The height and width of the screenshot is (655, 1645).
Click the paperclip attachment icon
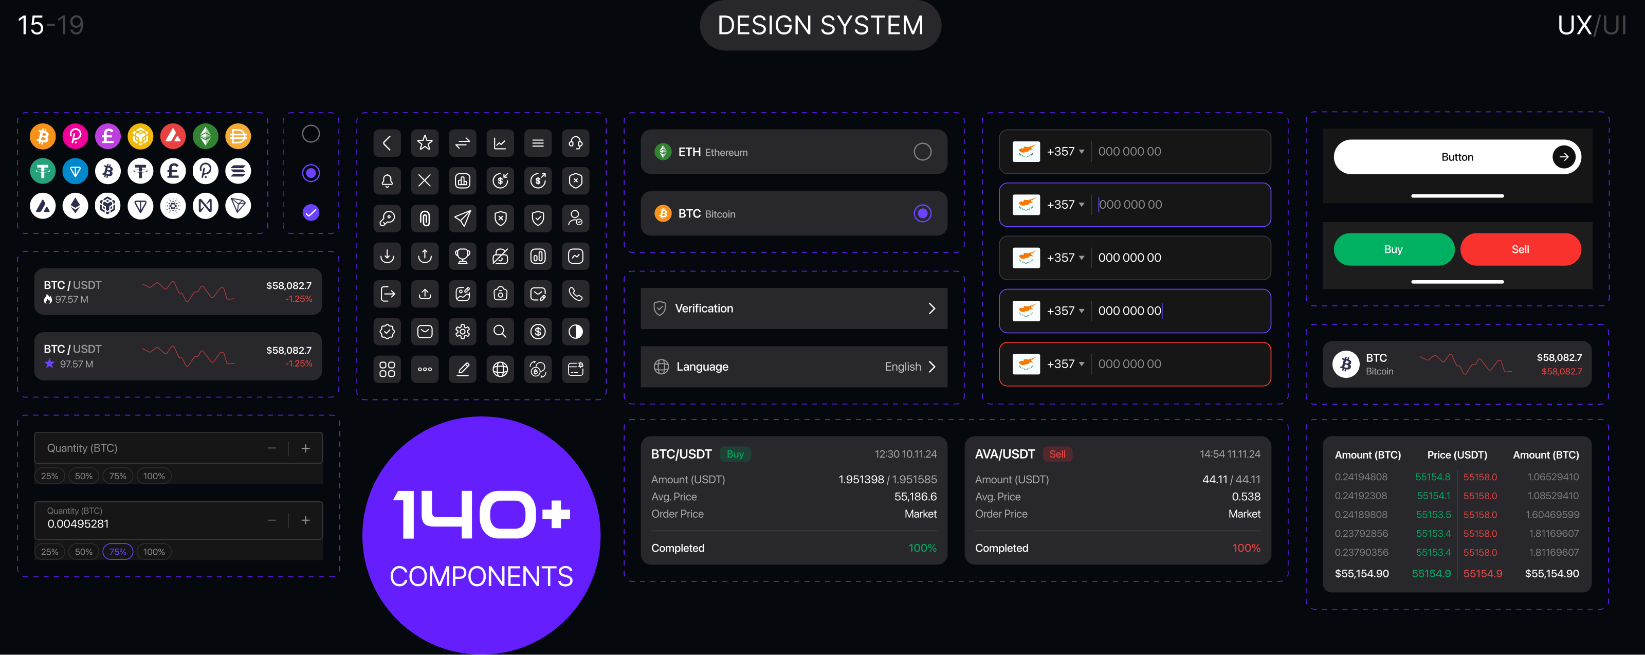coord(425,219)
